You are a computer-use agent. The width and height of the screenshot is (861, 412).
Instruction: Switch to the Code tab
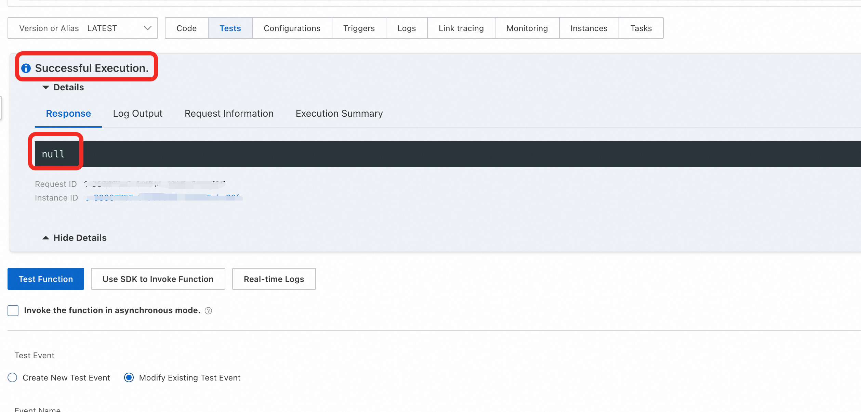pos(186,28)
